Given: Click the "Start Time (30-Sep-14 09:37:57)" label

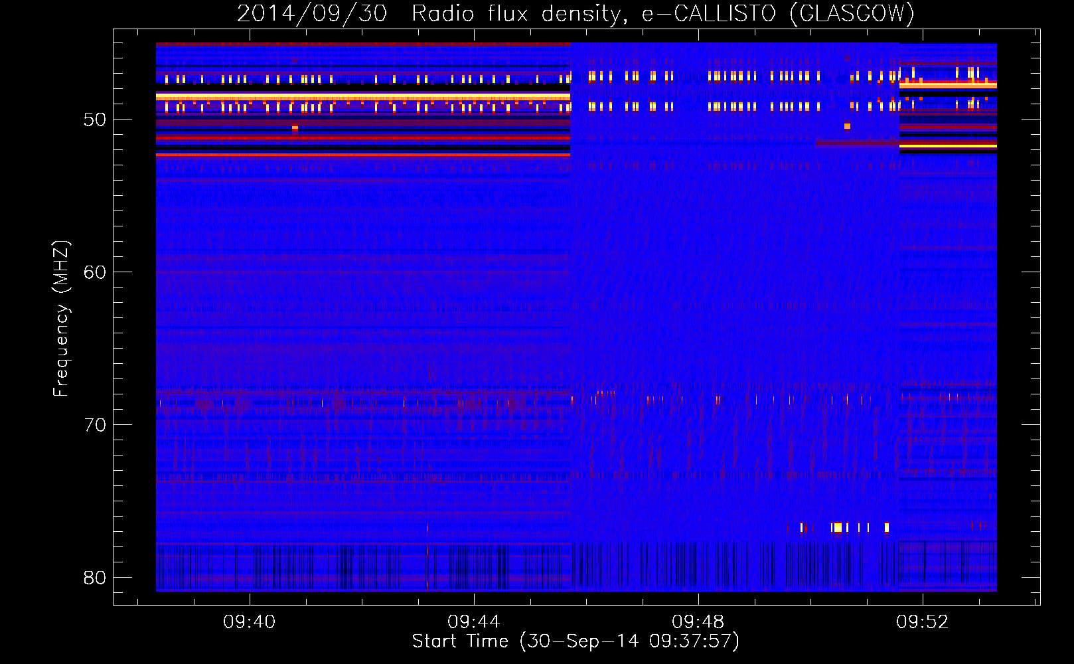Looking at the screenshot, I should point(575,641).
